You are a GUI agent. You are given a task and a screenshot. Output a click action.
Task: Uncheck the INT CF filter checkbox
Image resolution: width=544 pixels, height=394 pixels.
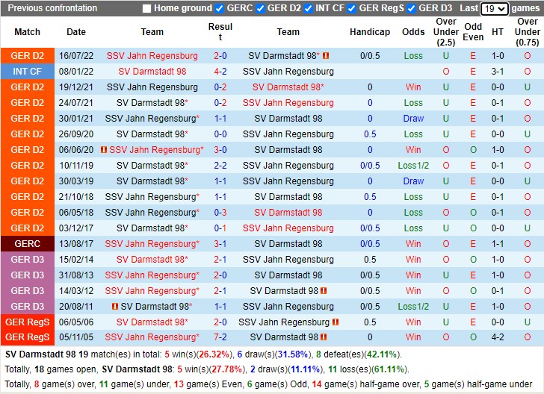(308, 8)
